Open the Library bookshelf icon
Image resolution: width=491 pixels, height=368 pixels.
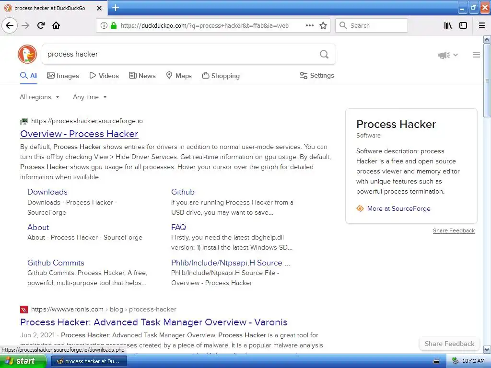point(448,26)
